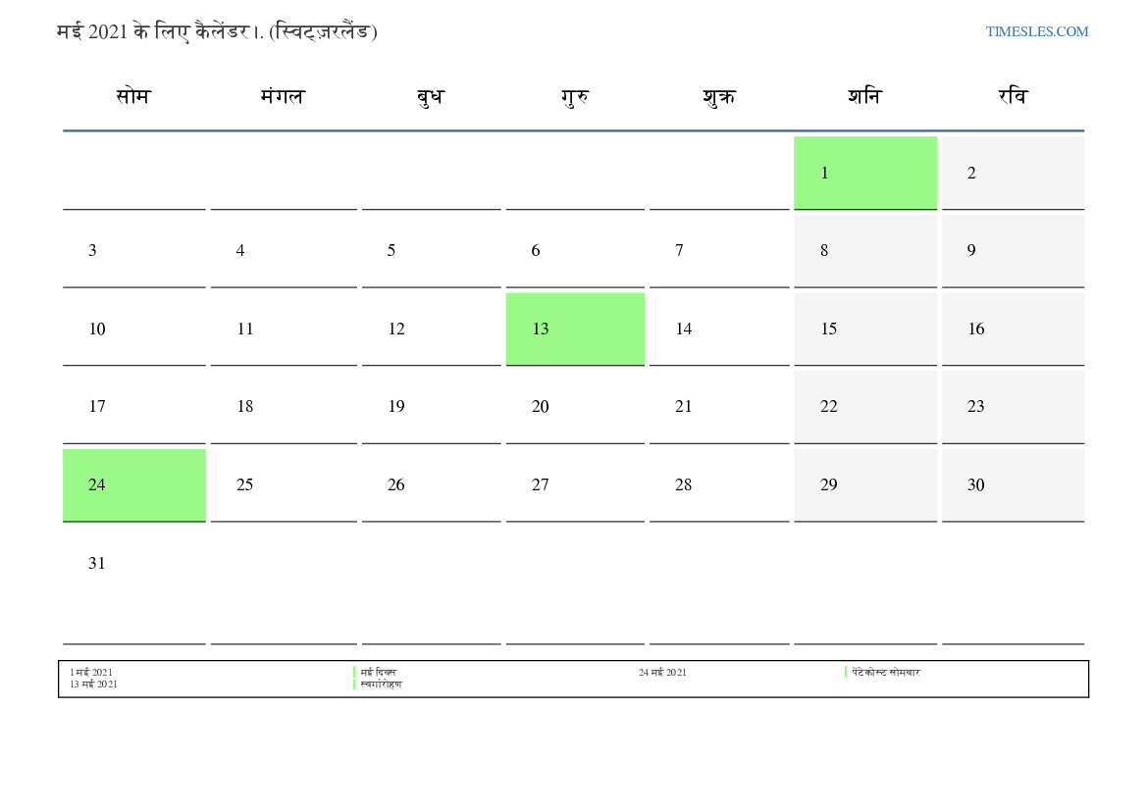Select date 6 in the calendar
The width and height of the screenshot is (1147, 811).
tap(575, 251)
